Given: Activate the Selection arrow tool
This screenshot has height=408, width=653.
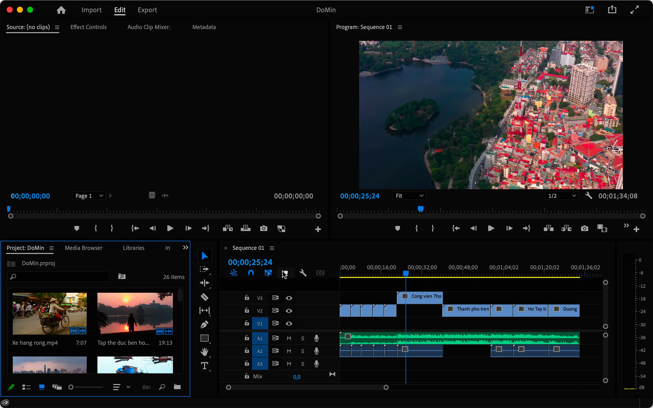Looking at the screenshot, I should [205, 256].
